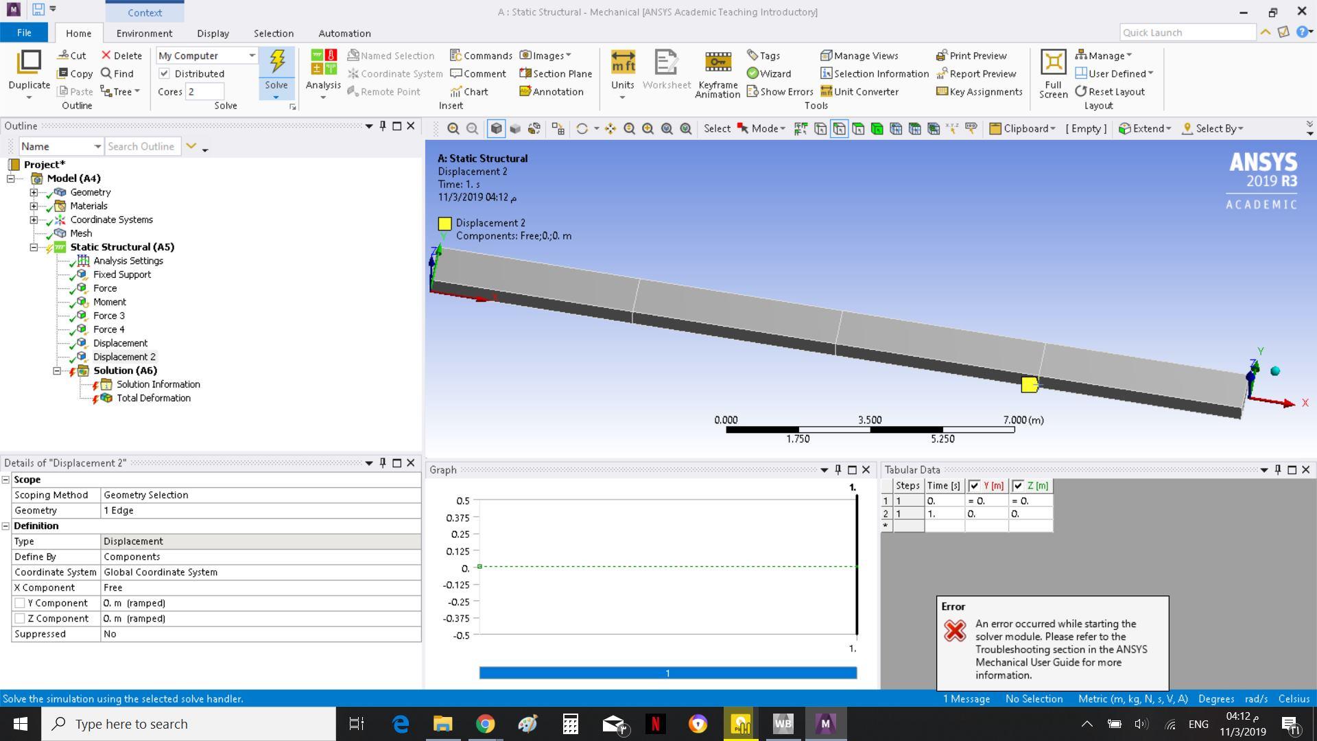
Task: Expand the Materials tree node
Action: [x=34, y=206]
